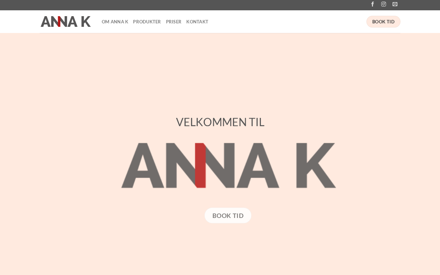Click the red stripe in hero logo
This screenshot has width=440, height=275.
tap(200, 165)
